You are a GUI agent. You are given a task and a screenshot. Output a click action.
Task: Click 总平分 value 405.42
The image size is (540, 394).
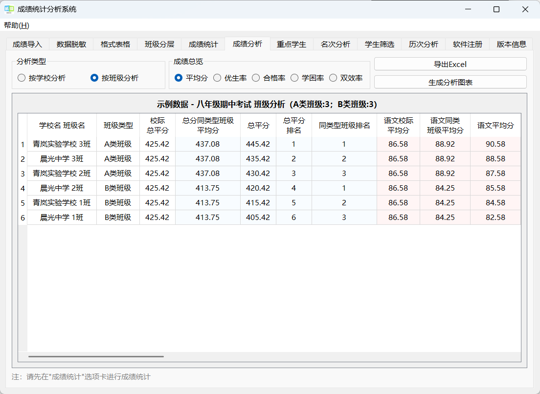258,218
